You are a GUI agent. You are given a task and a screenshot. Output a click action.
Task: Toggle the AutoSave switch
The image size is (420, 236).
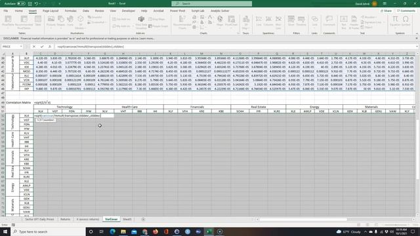click(21, 4)
